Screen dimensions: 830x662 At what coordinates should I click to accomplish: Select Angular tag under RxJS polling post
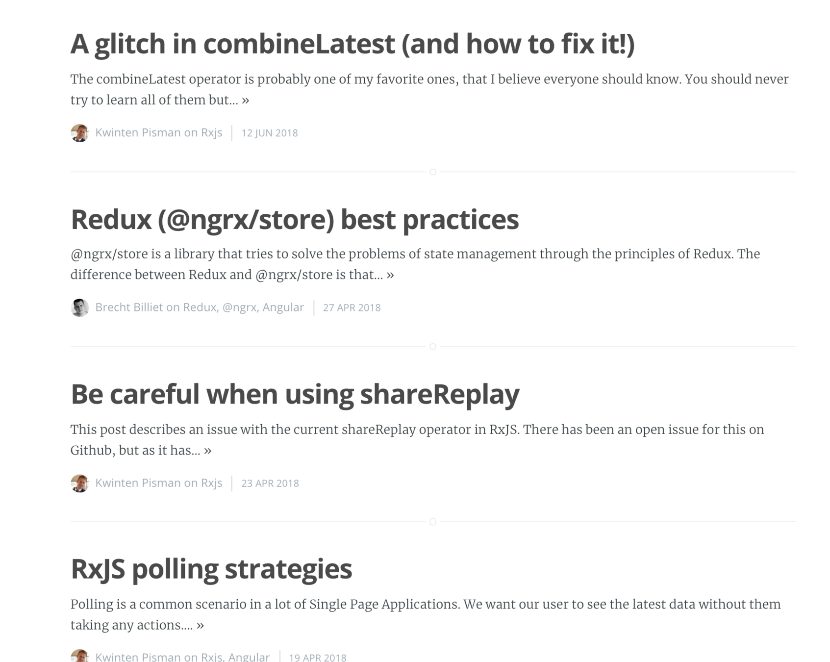pyautogui.click(x=249, y=657)
